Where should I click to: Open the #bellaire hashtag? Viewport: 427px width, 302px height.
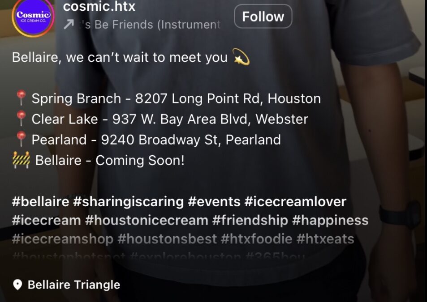pyautogui.click(x=41, y=202)
